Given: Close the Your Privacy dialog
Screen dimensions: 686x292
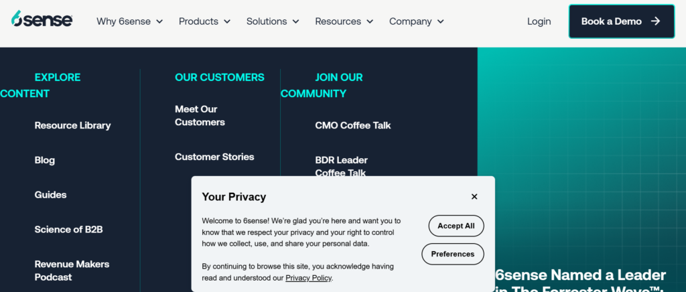Looking at the screenshot, I should coord(474,197).
